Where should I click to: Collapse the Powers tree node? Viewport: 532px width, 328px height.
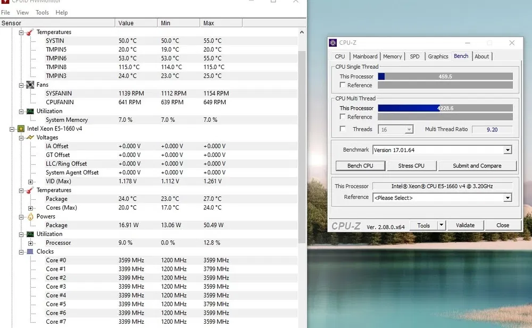click(x=21, y=217)
